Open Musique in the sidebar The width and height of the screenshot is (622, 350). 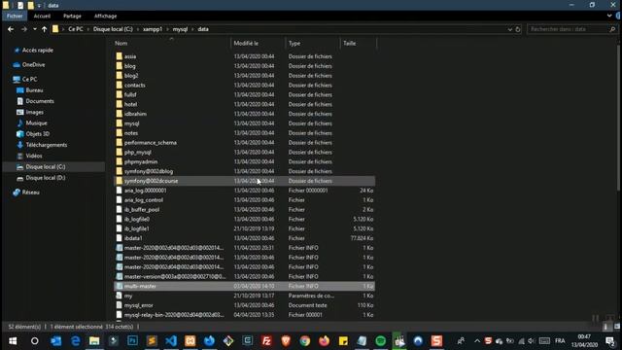pyautogui.click(x=36, y=123)
